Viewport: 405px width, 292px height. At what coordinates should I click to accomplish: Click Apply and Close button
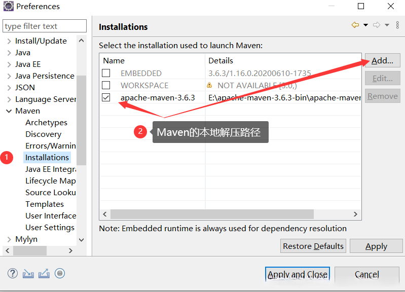coord(298,274)
